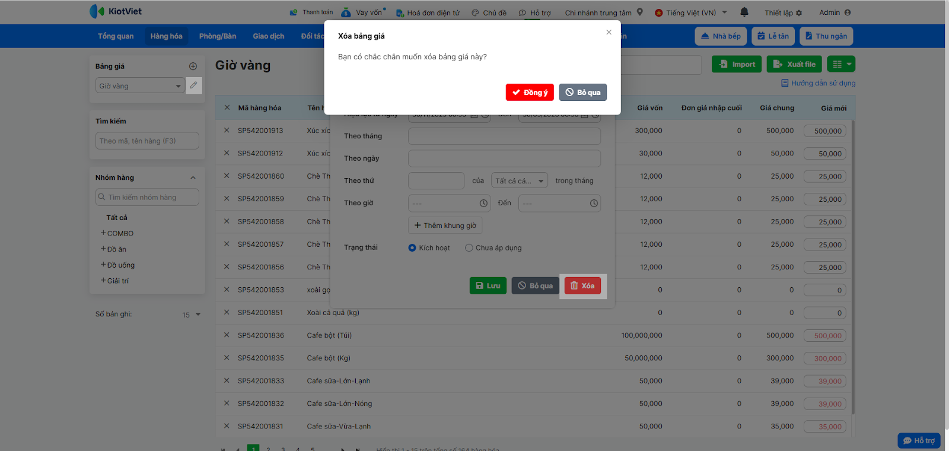The width and height of the screenshot is (949, 451).
Task: Go to the Hàng hóa tab
Action: point(166,36)
